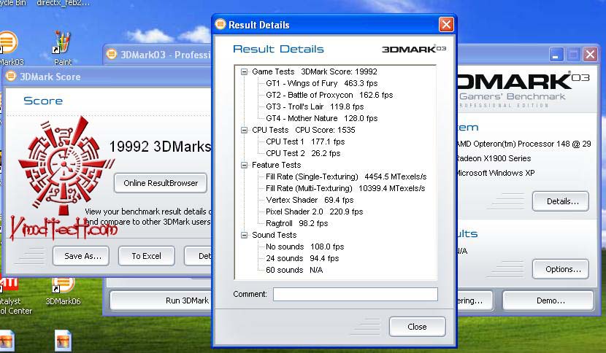This screenshot has height=353, width=606.
Task: Select Vertex Shader result row
Action: [x=310, y=200]
